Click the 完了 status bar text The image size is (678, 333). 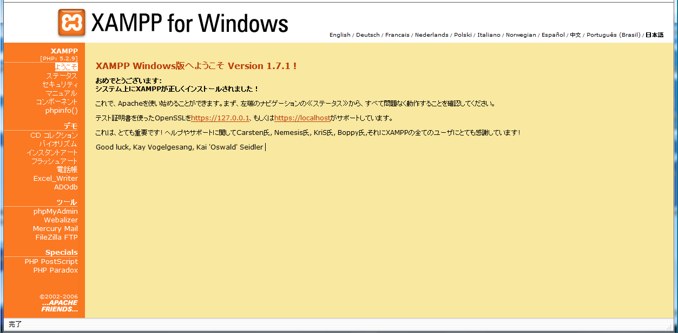click(x=15, y=324)
